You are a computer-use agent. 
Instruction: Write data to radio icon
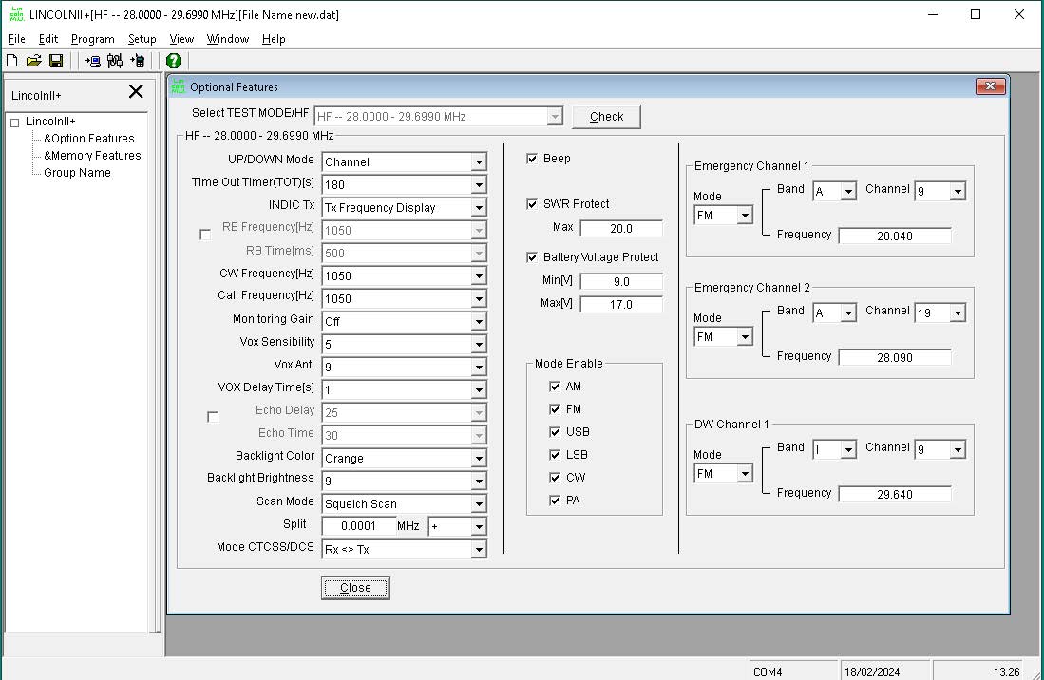click(137, 61)
